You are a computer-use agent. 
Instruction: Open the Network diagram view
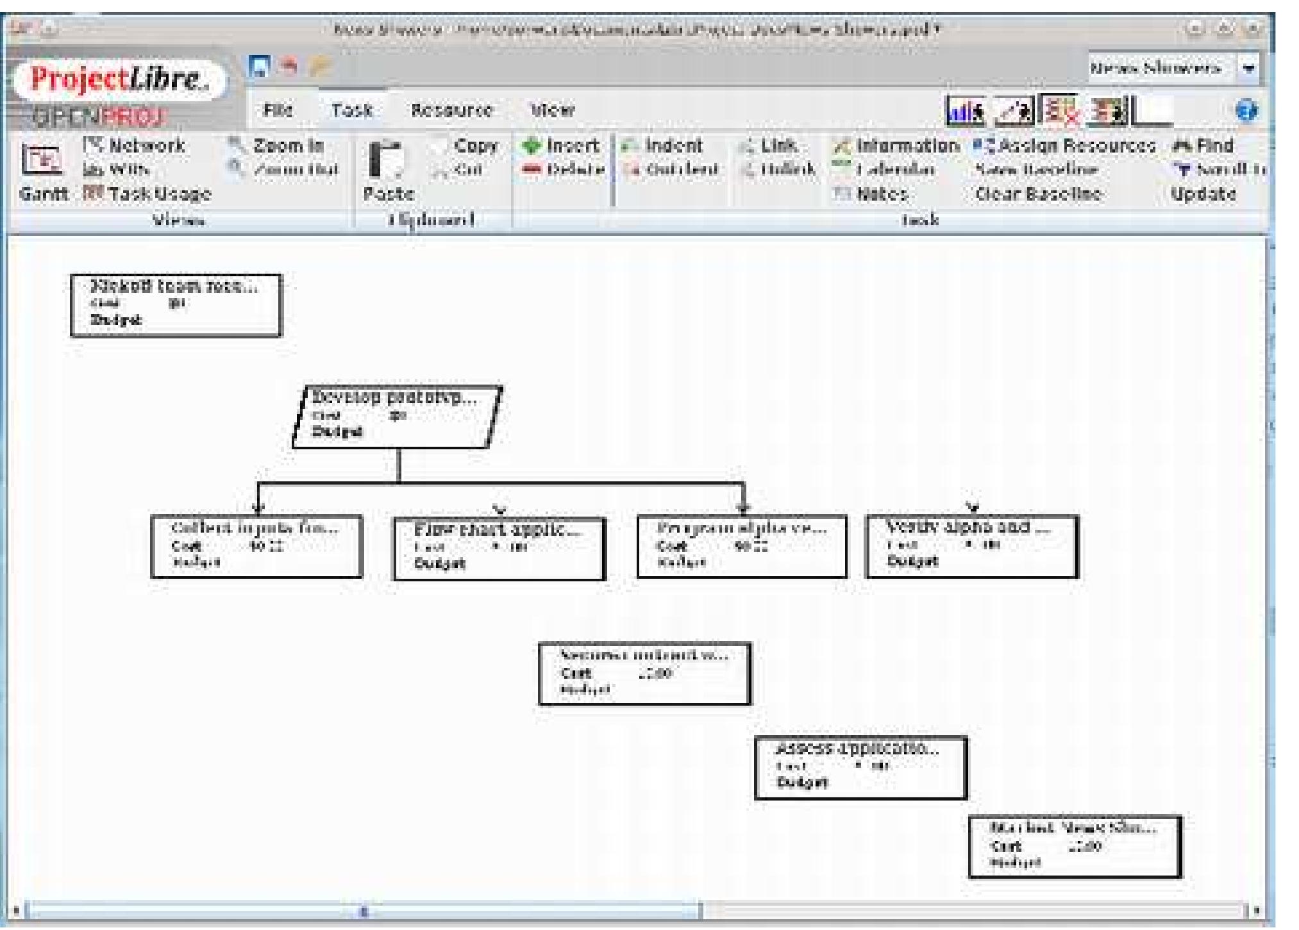(x=135, y=146)
